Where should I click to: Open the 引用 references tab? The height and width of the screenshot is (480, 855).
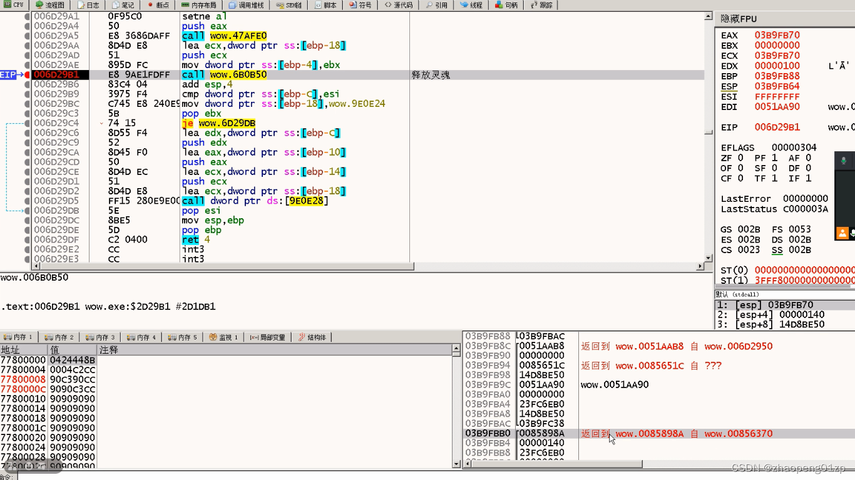pos(437,5)
